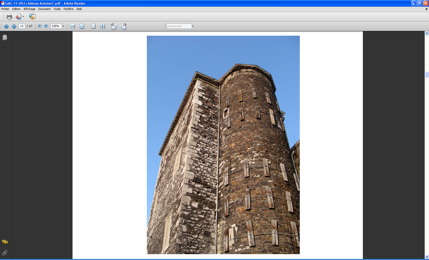Open the Fenêtre menu
The width and height of the screenshot is (429, 260).
(68, 9)
